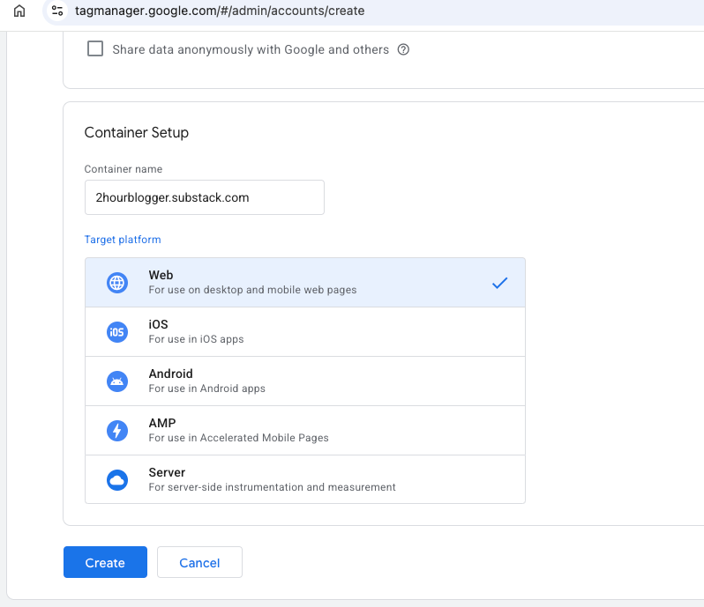Click 'For use in Accelerated Mobile Pages' text

pyautogui.click(x=239, y=438)
